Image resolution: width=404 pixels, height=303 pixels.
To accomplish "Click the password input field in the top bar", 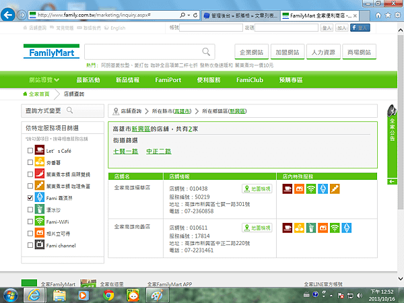I will pyautogui.click(x=286, y=28).
